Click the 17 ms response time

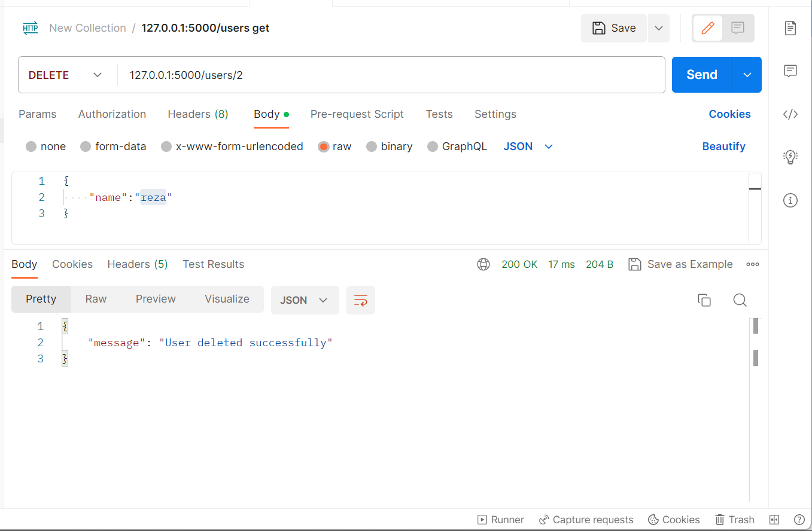(561, 264)
